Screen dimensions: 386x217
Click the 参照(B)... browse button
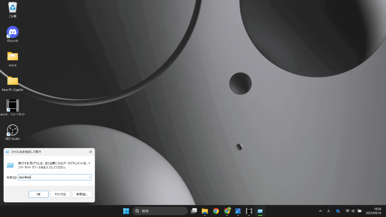[82, 194]
